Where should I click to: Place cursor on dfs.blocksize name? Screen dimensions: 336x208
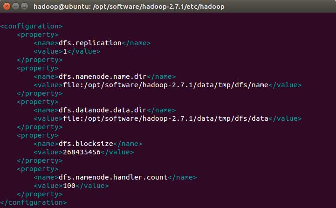click(86, 144)
